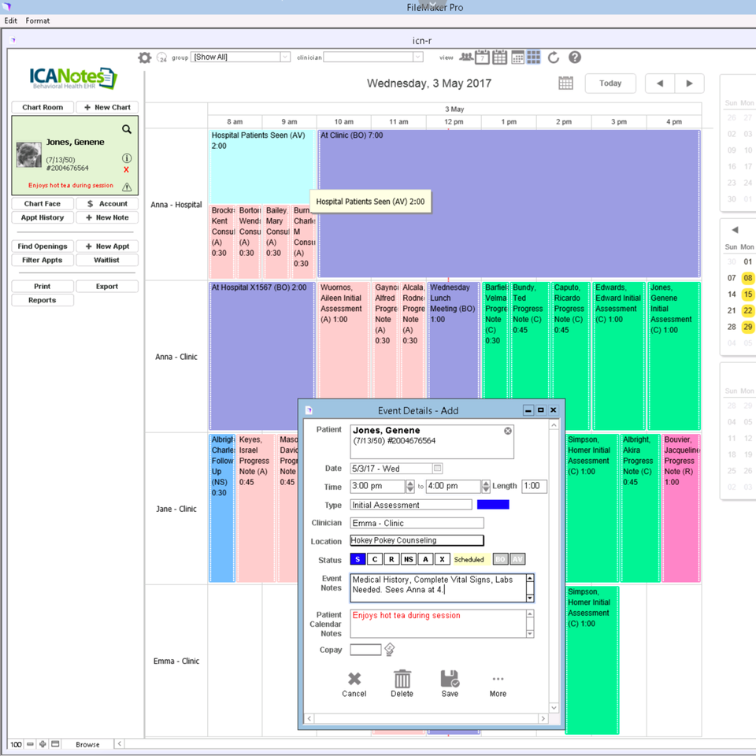This screenshot has height=756, width=756.
Task: Set status to C
Action: click(375, 559)
